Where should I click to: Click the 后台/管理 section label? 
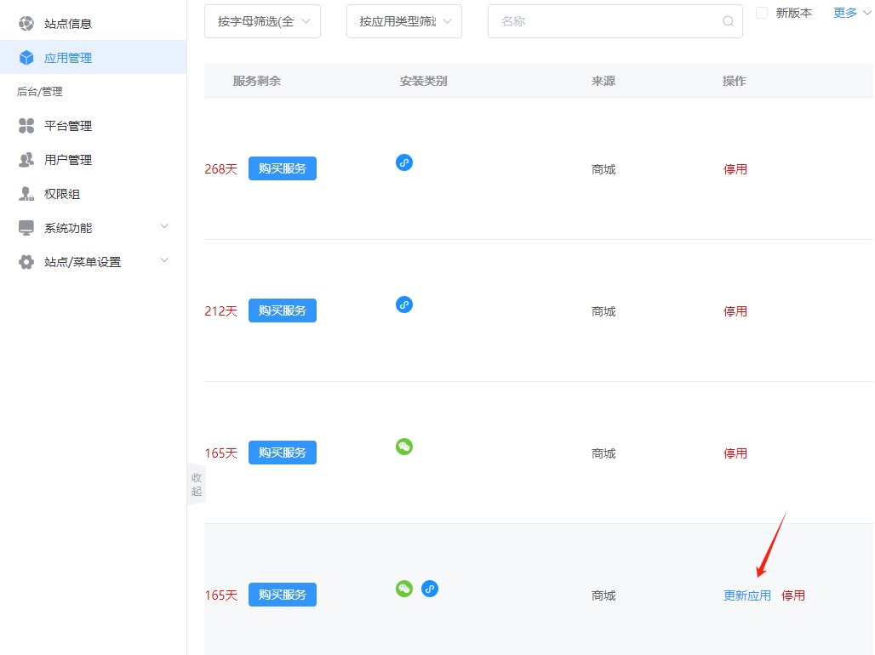[x=40, y=92]
